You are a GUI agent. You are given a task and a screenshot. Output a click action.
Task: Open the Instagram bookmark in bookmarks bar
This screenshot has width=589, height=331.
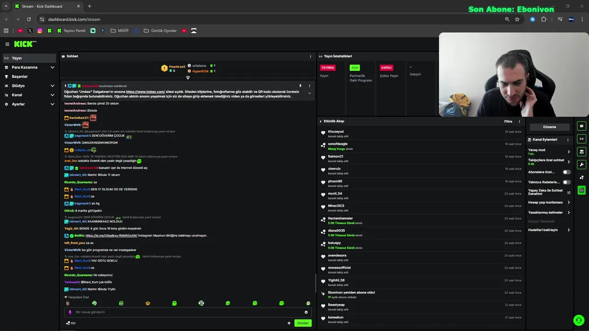click(40, 31)
